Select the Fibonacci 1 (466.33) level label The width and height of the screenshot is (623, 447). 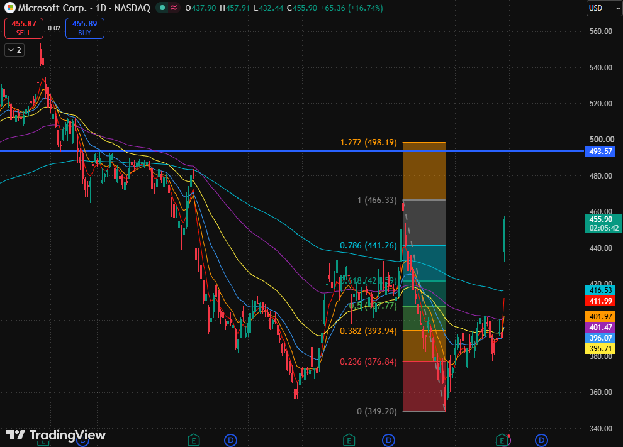pyautogui.click(x=377, y=200)
